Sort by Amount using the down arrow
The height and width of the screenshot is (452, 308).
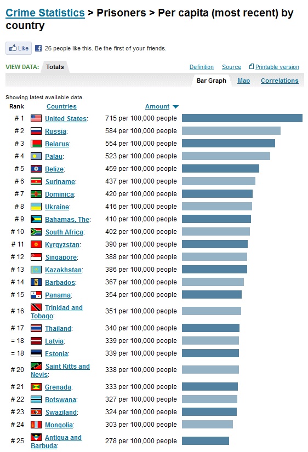175,107
